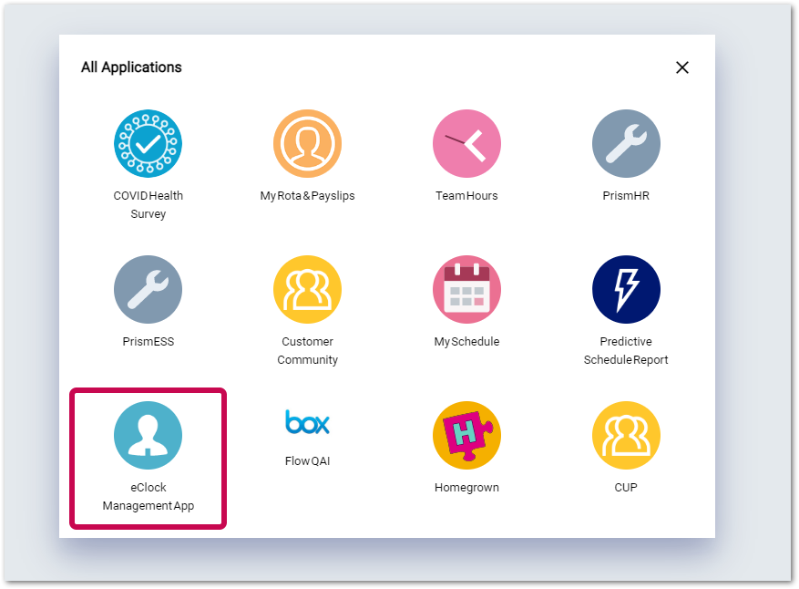The height and width of the screenshot is (589, 799).
Task: Click the "Homegrown" label text
Action: [x=466, y=488]
